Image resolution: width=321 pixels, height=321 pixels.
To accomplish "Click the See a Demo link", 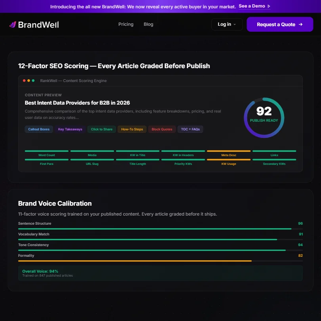I will coord(254,6).
